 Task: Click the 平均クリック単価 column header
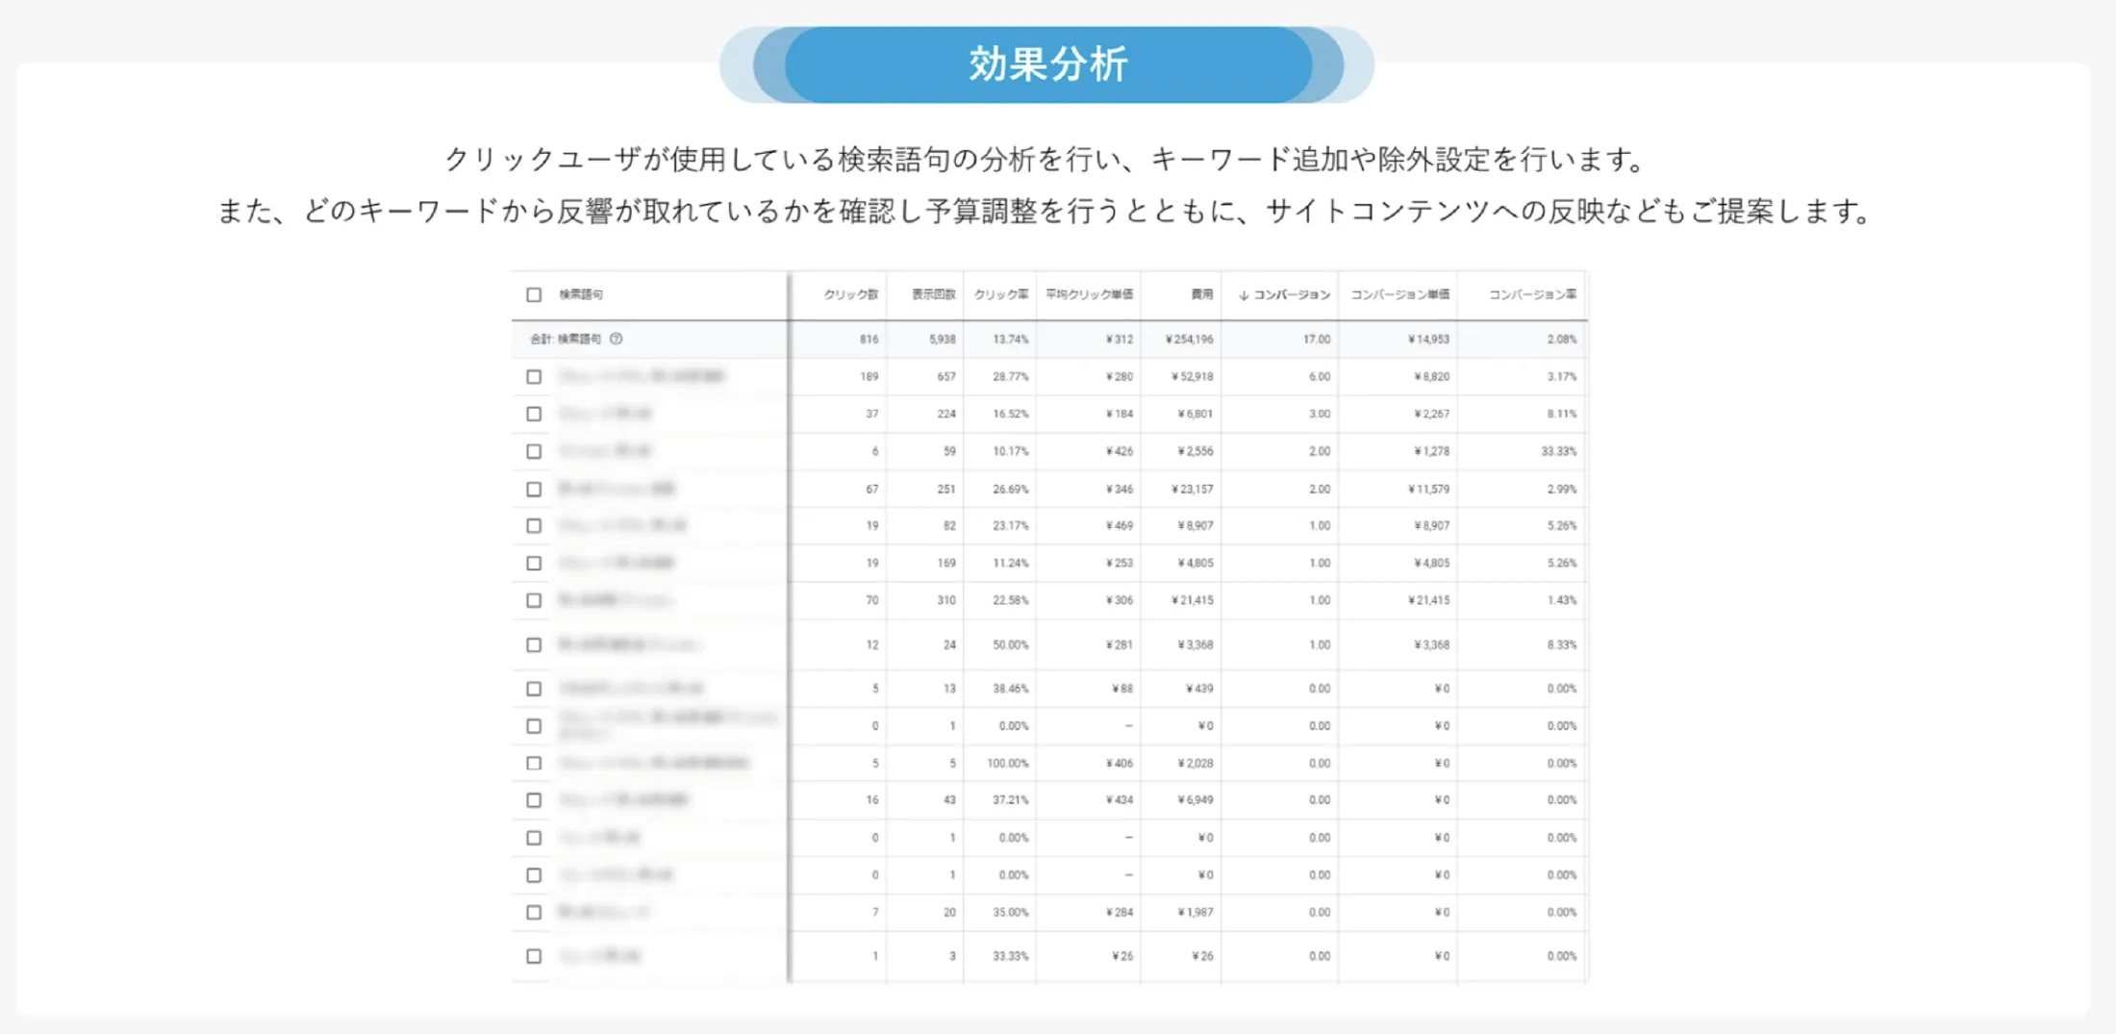coord(1089,294)
